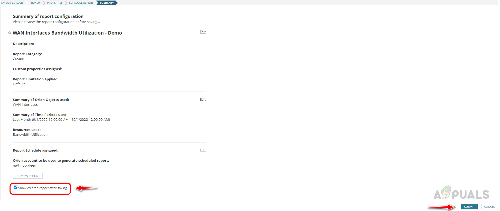Mark the WAN Interfaces report as favorite star

[10, 33]
